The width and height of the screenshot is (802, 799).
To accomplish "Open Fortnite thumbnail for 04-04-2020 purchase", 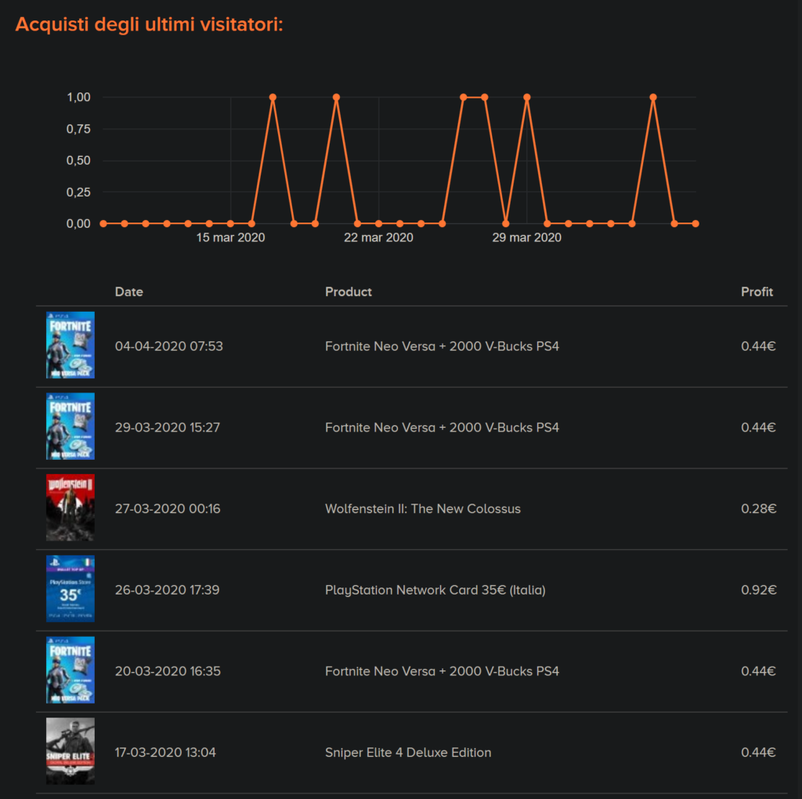I will pos(70,345).
